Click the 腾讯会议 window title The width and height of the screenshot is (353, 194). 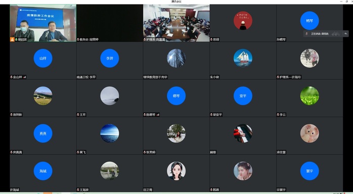click(176, 2)
